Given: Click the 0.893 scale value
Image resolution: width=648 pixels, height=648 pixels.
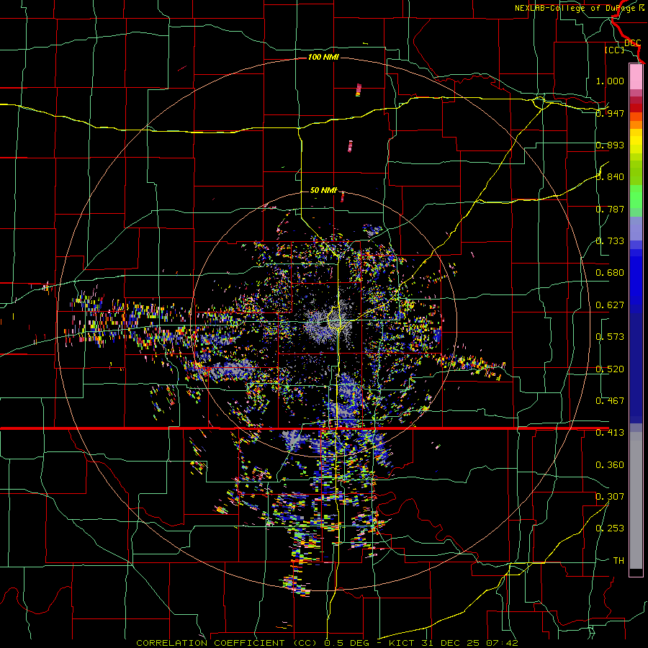Looking at the screenshot, I should (x=610, y=145).
